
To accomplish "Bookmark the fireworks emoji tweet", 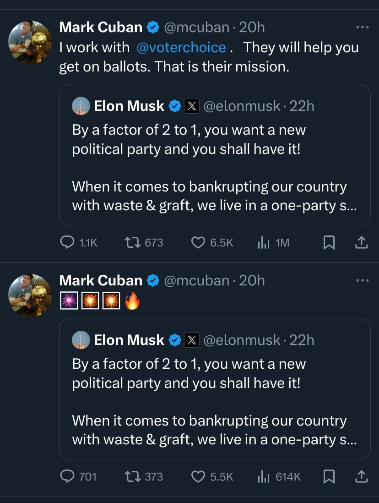I will pyautogui.click(x=329, y=476).
